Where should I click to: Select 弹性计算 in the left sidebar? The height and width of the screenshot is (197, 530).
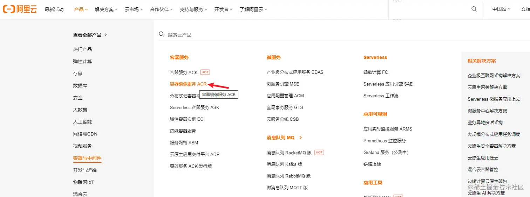click(x=82, y=62)
